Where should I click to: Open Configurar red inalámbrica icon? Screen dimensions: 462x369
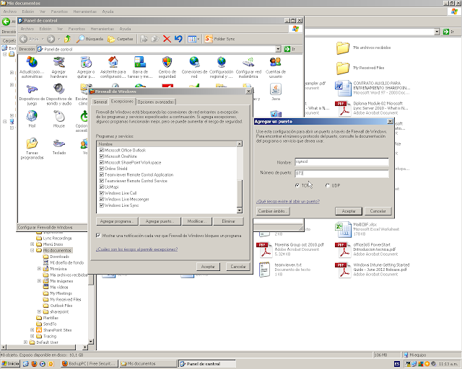[x=248, y=67]
